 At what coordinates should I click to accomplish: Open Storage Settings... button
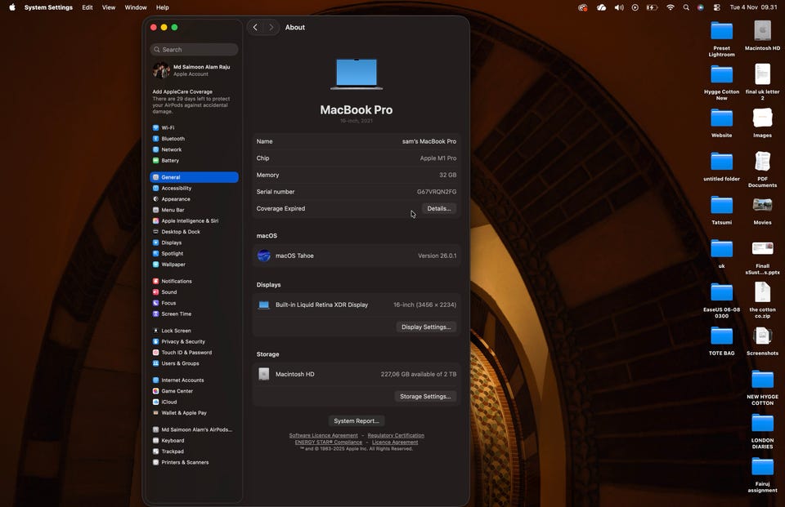(x=425, y=397)
